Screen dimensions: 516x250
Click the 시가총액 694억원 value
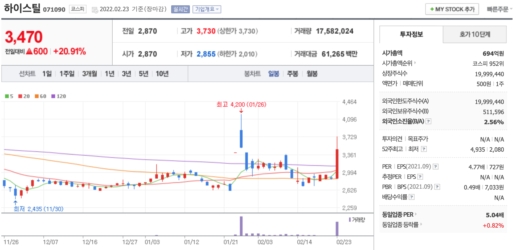click(x=493, y=54)
